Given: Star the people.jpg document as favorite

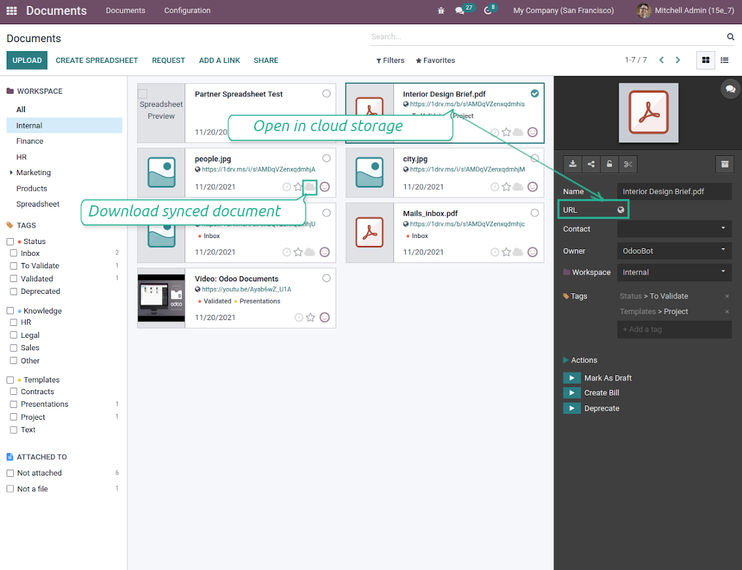Looking at the screenshot, I should point(297,187).
